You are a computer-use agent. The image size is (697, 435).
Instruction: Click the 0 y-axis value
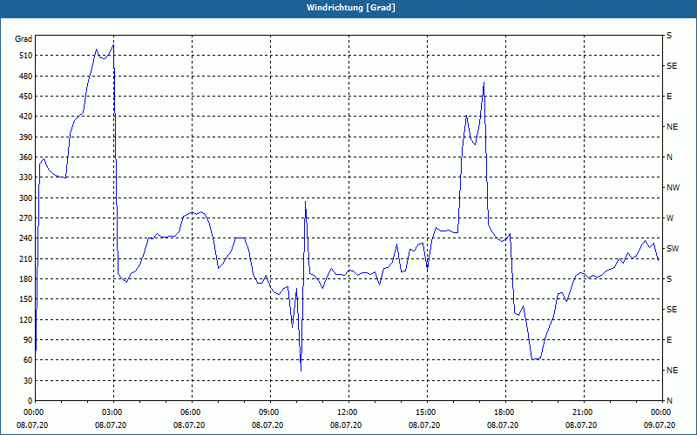tap(30, 400)
